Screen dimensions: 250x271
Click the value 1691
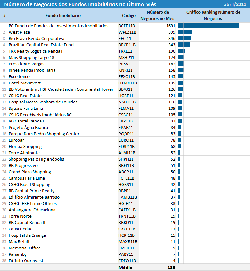171,26
